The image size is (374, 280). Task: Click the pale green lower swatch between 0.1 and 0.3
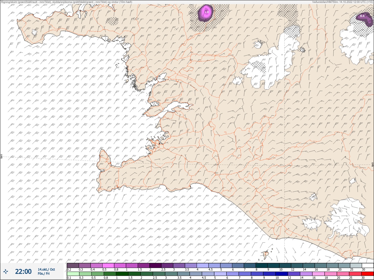click(x=73, y=274)
